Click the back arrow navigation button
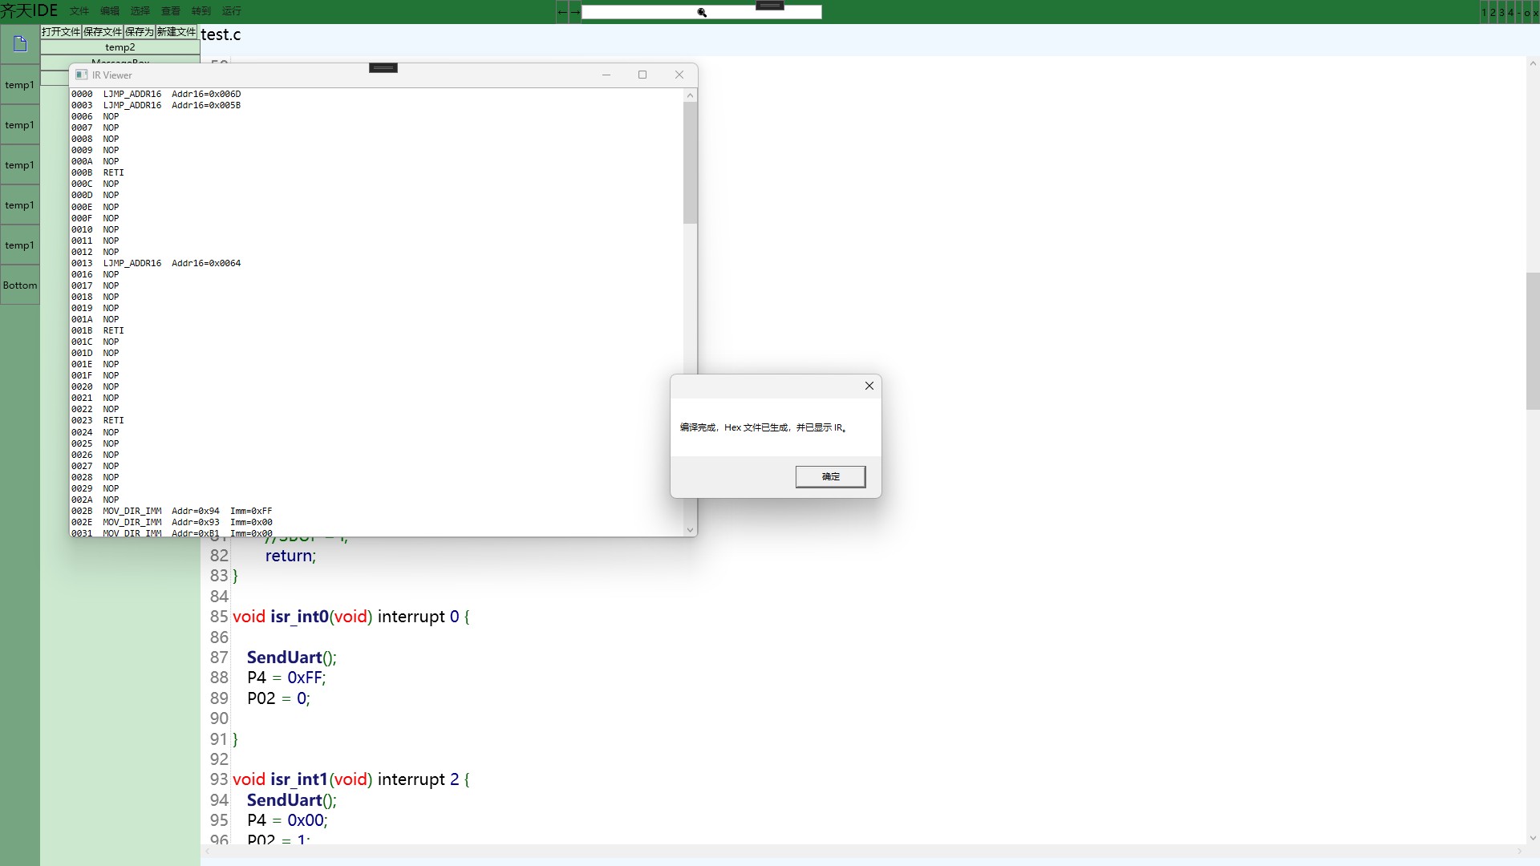Image resolution: width=1540 pixels, height=866 pixels. coord(562,12)
